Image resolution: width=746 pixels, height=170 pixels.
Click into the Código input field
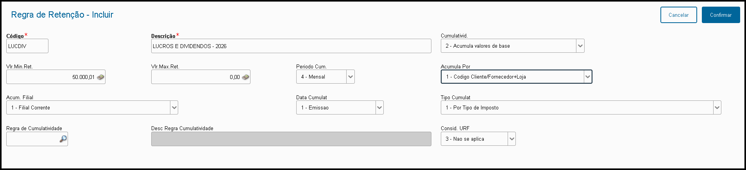tap(27, 46)
